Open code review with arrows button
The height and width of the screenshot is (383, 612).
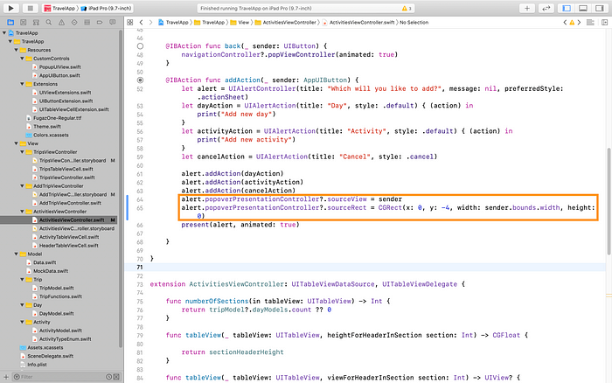coord(546,8)
